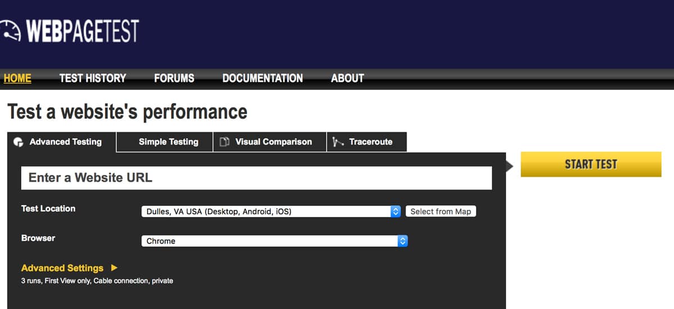Click the heading Test a website's performance
The image size is (674, 309).
pyautogui.click(x=127, y=112)
